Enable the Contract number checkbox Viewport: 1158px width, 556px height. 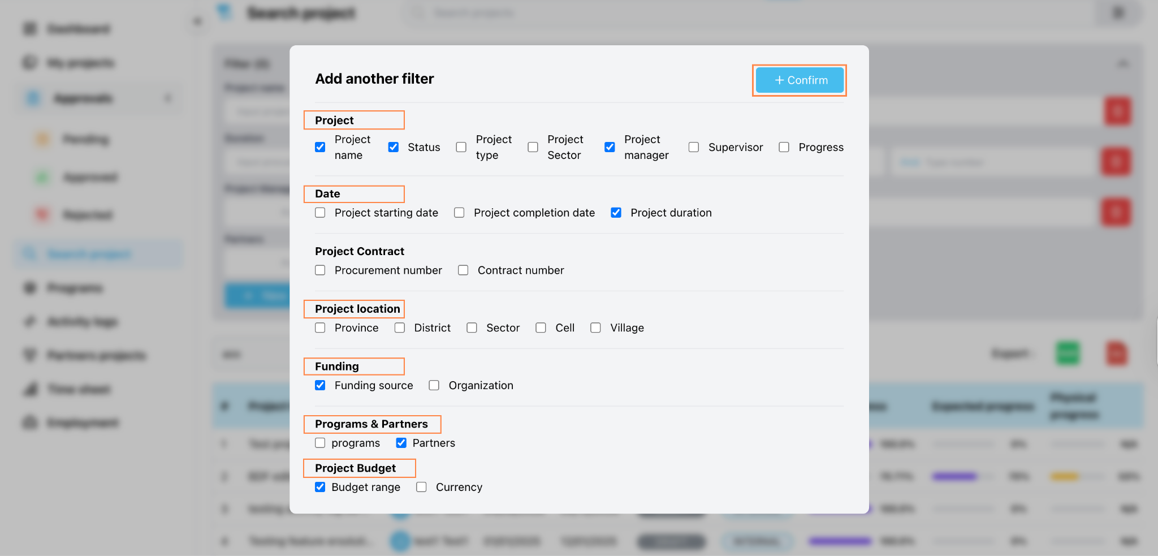tap(463, 270)
